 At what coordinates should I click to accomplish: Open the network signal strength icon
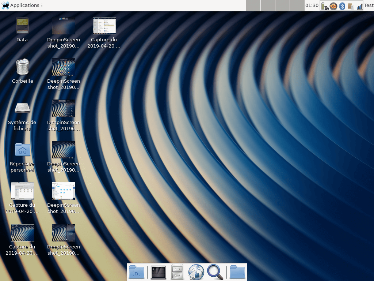(360, 6)
